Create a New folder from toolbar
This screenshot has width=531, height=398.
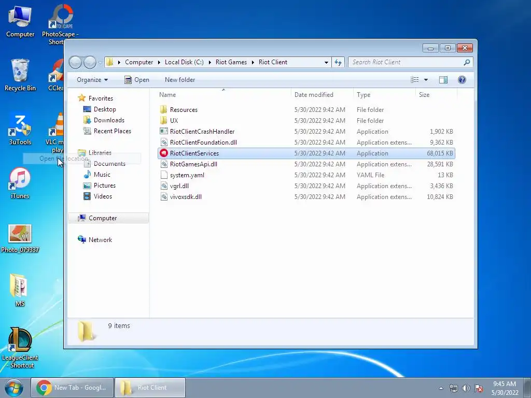[180, 80]
